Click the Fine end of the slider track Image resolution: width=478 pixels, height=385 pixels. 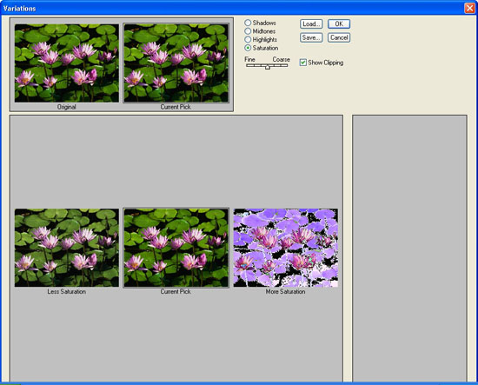coord(248,65)
